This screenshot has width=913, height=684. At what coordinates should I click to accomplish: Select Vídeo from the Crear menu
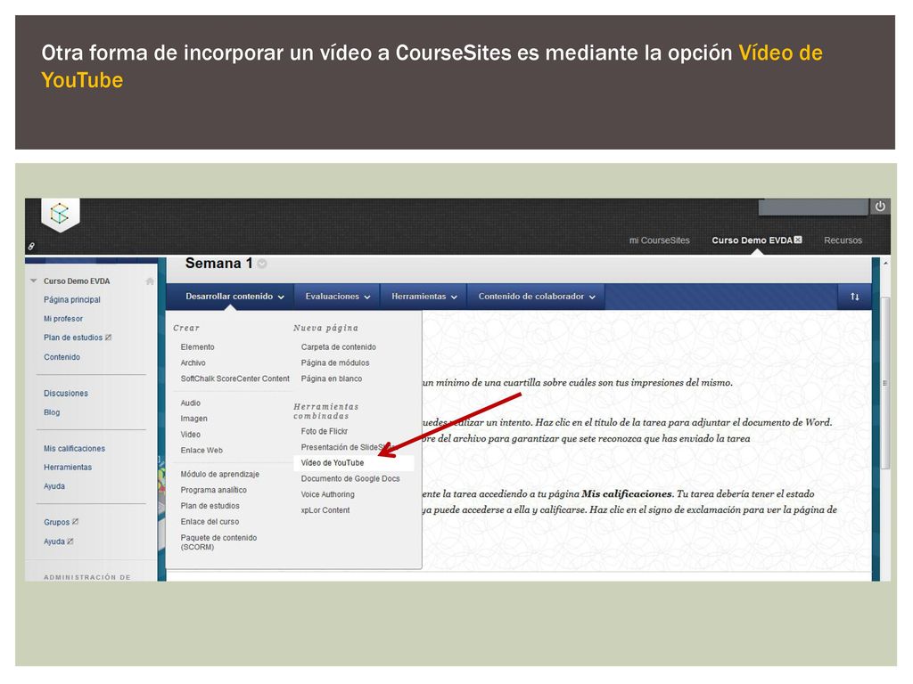coord(191,435)
